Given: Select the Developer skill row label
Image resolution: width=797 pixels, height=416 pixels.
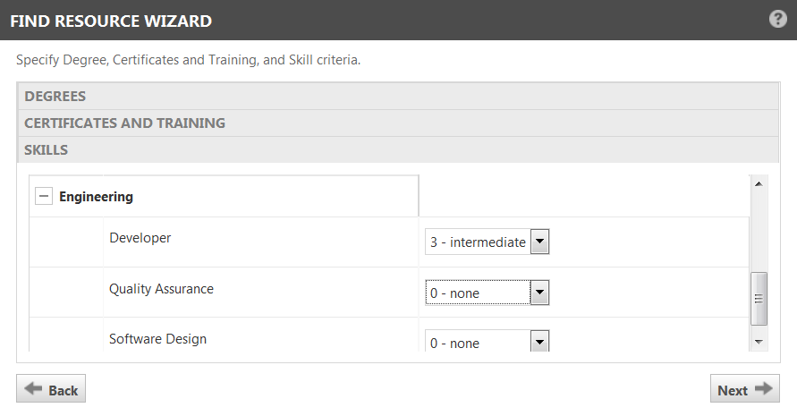Looking at the screenshot, I should tap(140, 238).
